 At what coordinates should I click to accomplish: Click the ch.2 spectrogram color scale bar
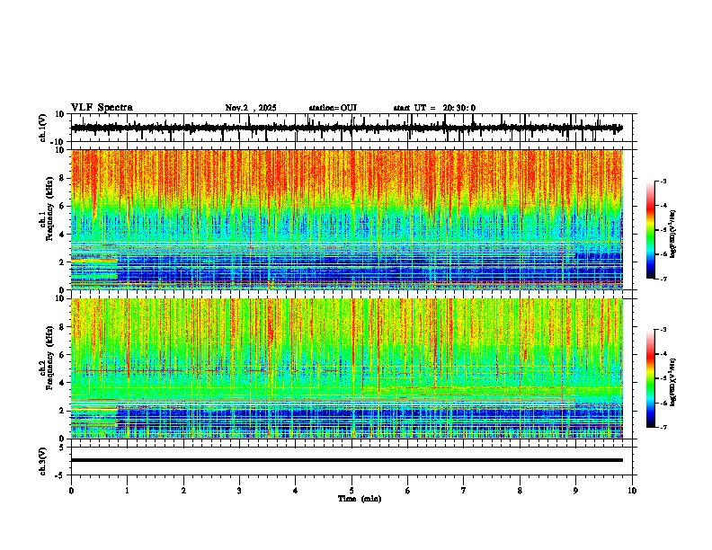click(x=651, y=378)
